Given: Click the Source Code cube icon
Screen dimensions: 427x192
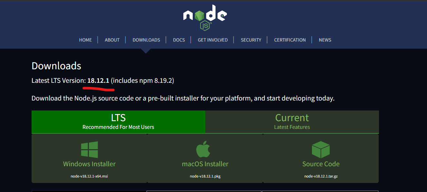Looking at the screenshot, I should click(321, 149).
